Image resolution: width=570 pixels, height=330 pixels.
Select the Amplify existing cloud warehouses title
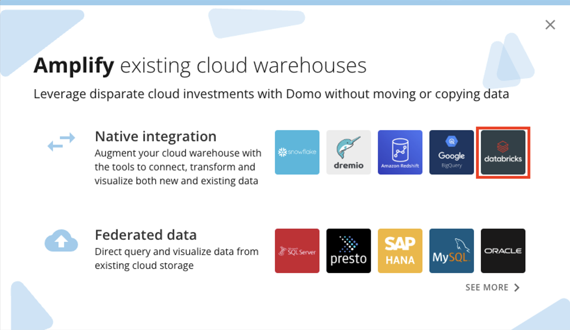200,65
